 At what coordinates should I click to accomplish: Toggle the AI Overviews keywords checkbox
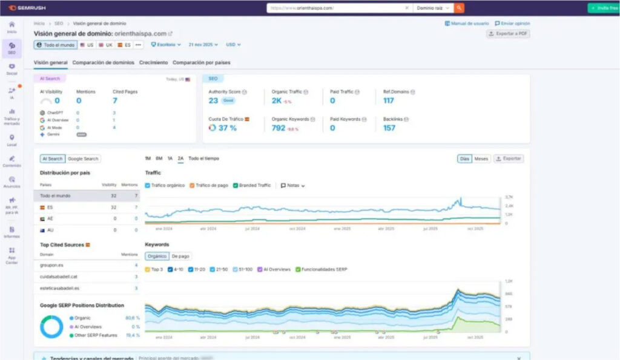tap(260, 269)
